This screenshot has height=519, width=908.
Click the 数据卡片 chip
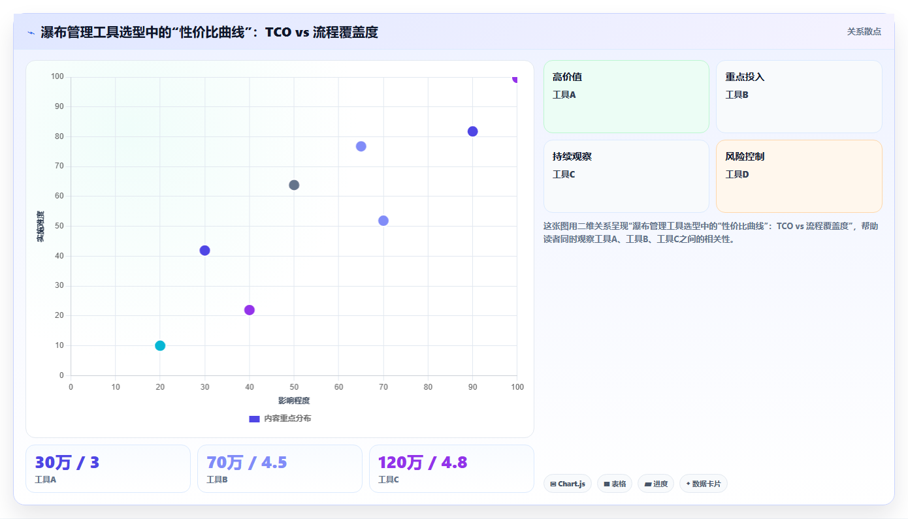tap(703, 484)
